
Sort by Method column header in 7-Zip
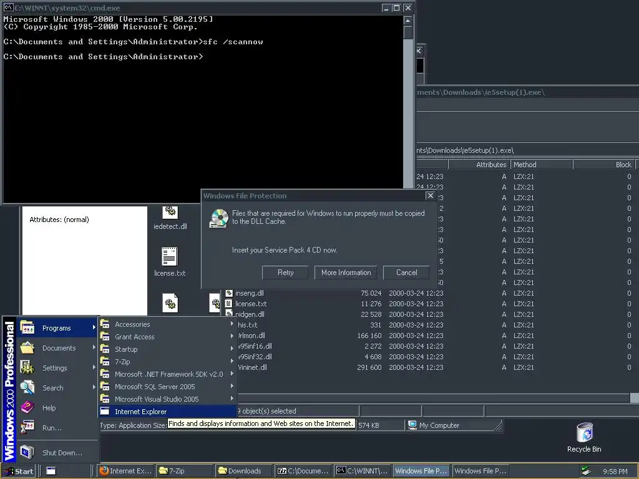[x=542, y=165]
